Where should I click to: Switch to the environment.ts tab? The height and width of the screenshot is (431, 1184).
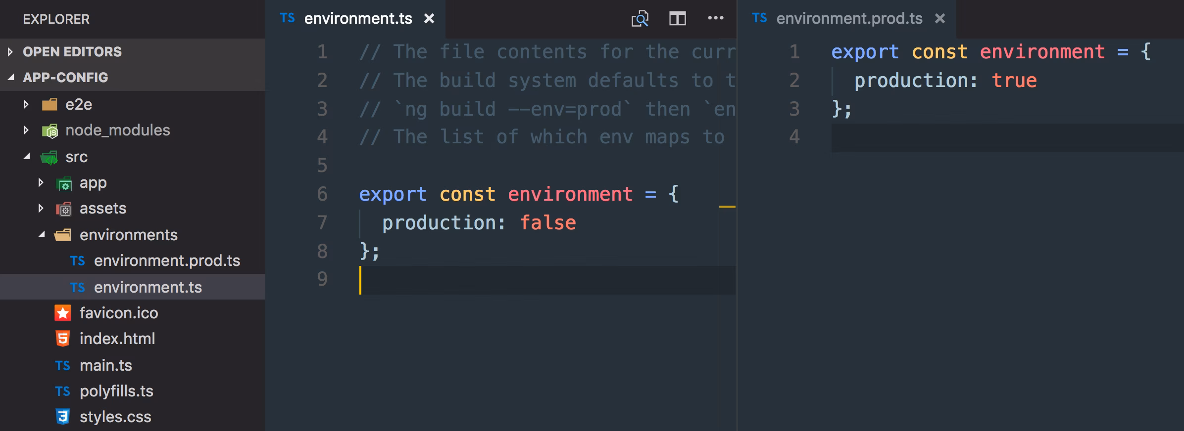click(x=358, y=19)
